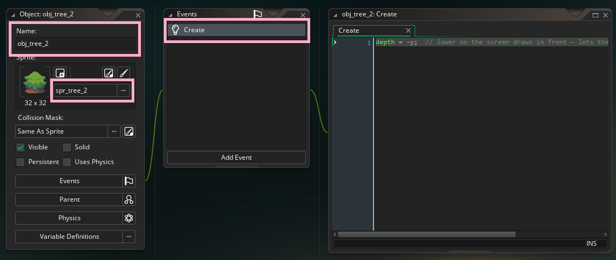Open collision mask ellipsis beside Same As Sprite
Image resolution: width=616 pixels, height=260 pixels.
(x=114, y=131)
